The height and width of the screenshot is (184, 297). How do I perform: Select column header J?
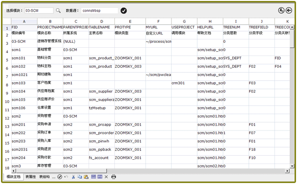[x=261, y=21]
